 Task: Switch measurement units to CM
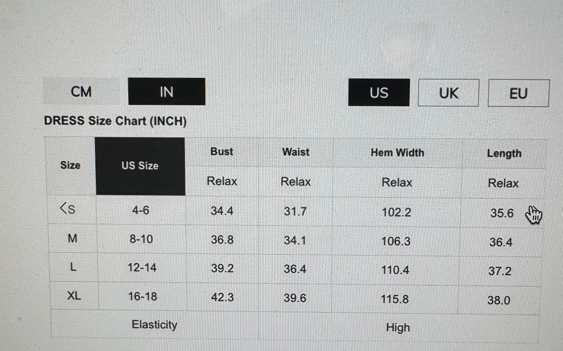(81, 92)
